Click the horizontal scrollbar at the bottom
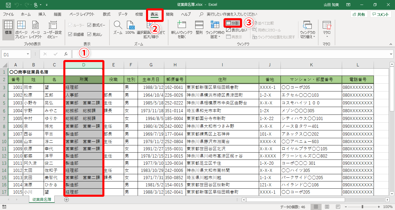This screenshot has height=210, width=395. point(295,200)
